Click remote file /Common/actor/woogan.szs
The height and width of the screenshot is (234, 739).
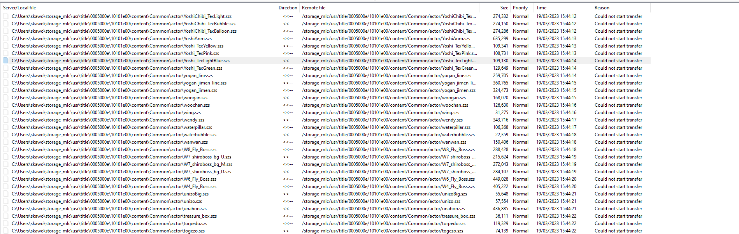coord(384,98)
